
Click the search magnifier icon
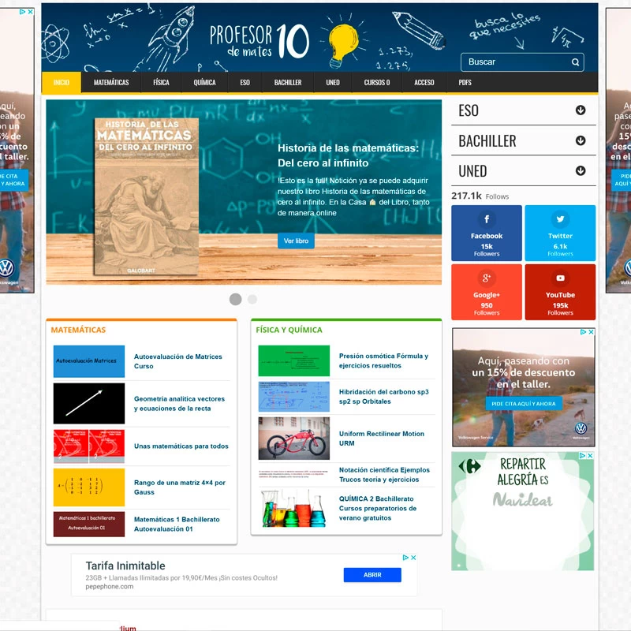[x=576, y=62]
